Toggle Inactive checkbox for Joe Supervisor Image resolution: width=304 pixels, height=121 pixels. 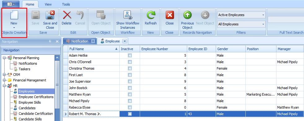130,81
